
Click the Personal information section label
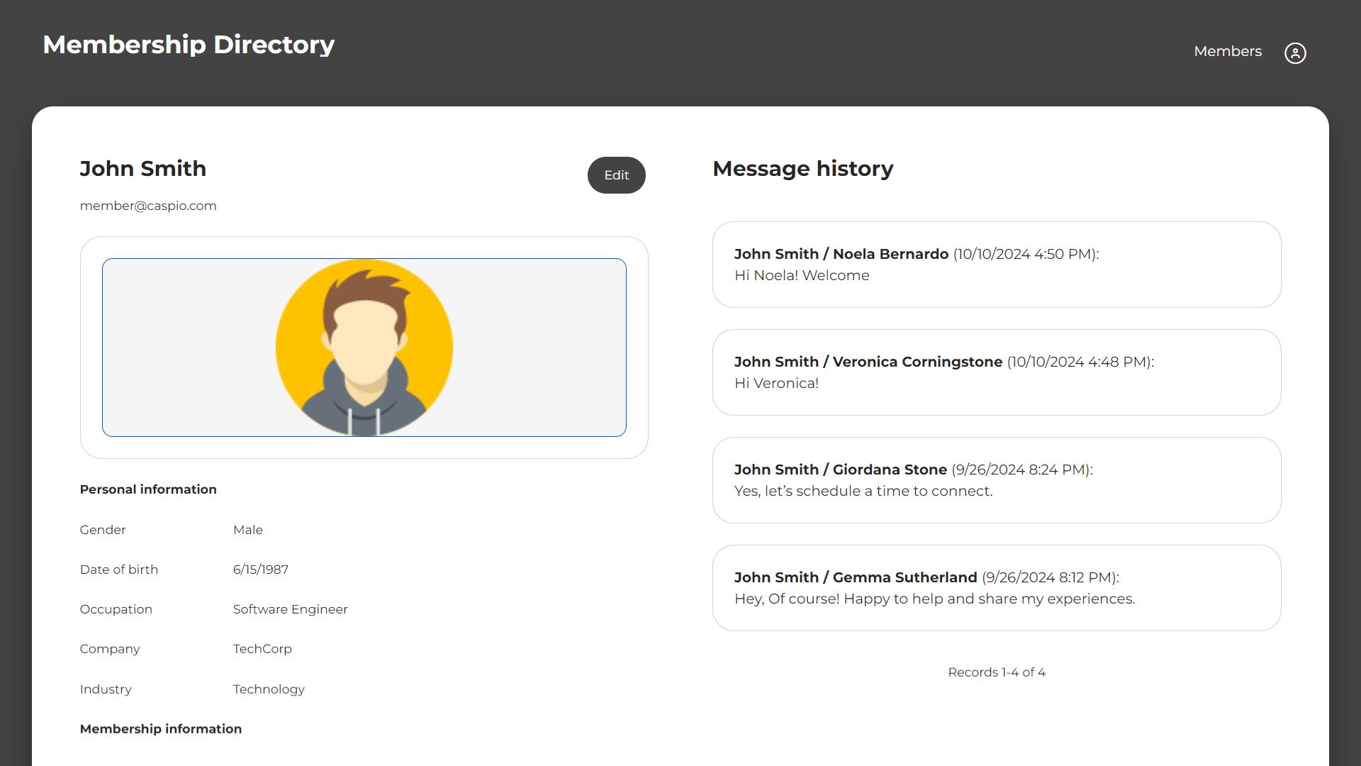pos(148,489)
